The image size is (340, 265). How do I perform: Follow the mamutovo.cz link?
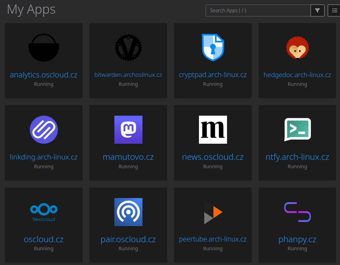(x=128, y=157)
